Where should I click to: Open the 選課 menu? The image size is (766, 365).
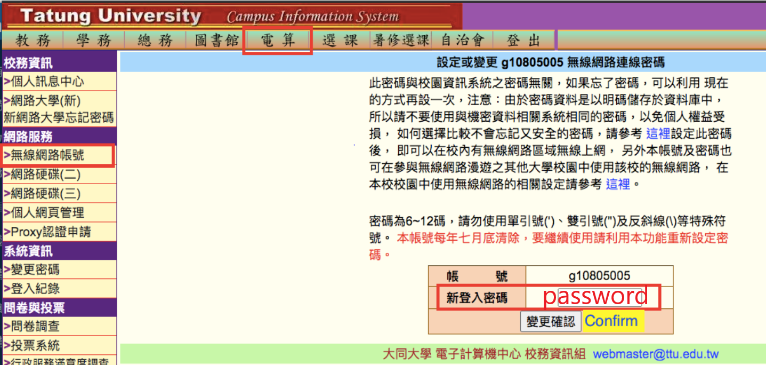340,41
